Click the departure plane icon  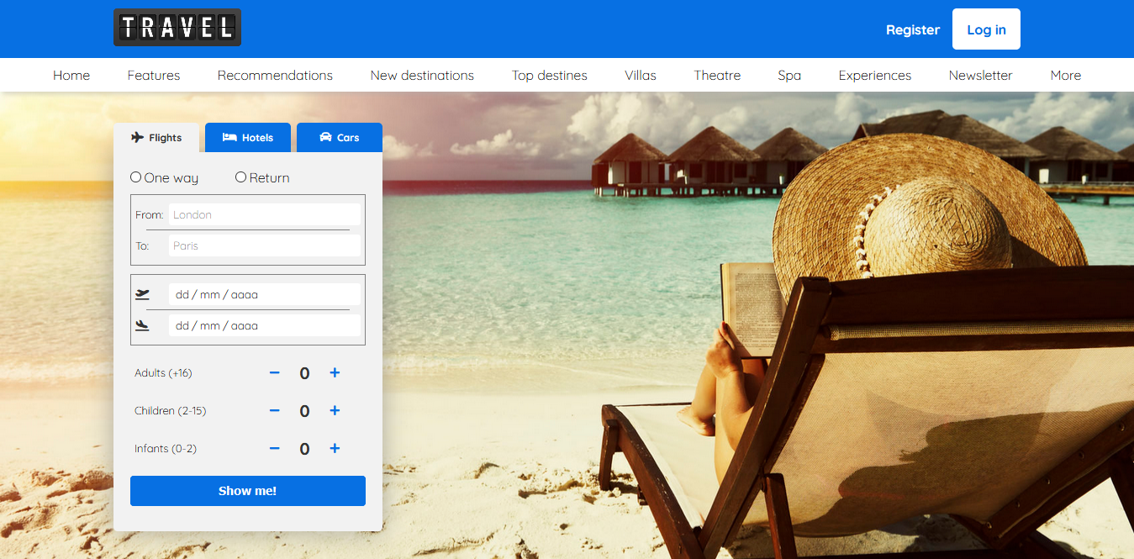click(143, 294)
